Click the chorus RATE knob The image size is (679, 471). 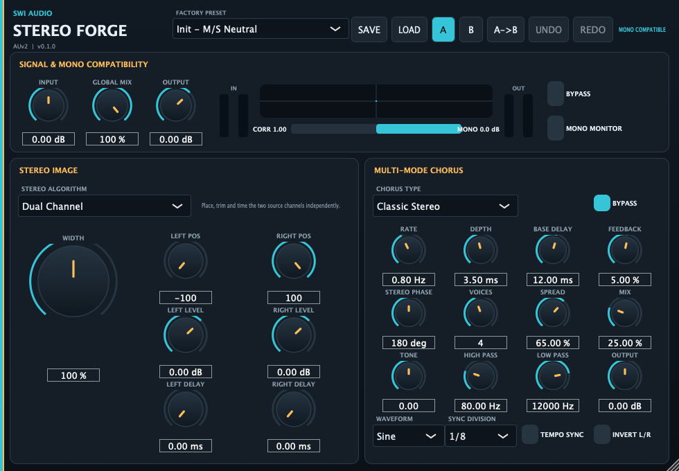408,250
